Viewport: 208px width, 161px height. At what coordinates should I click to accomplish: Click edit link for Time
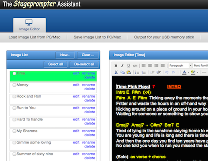(x=76, y=73)
